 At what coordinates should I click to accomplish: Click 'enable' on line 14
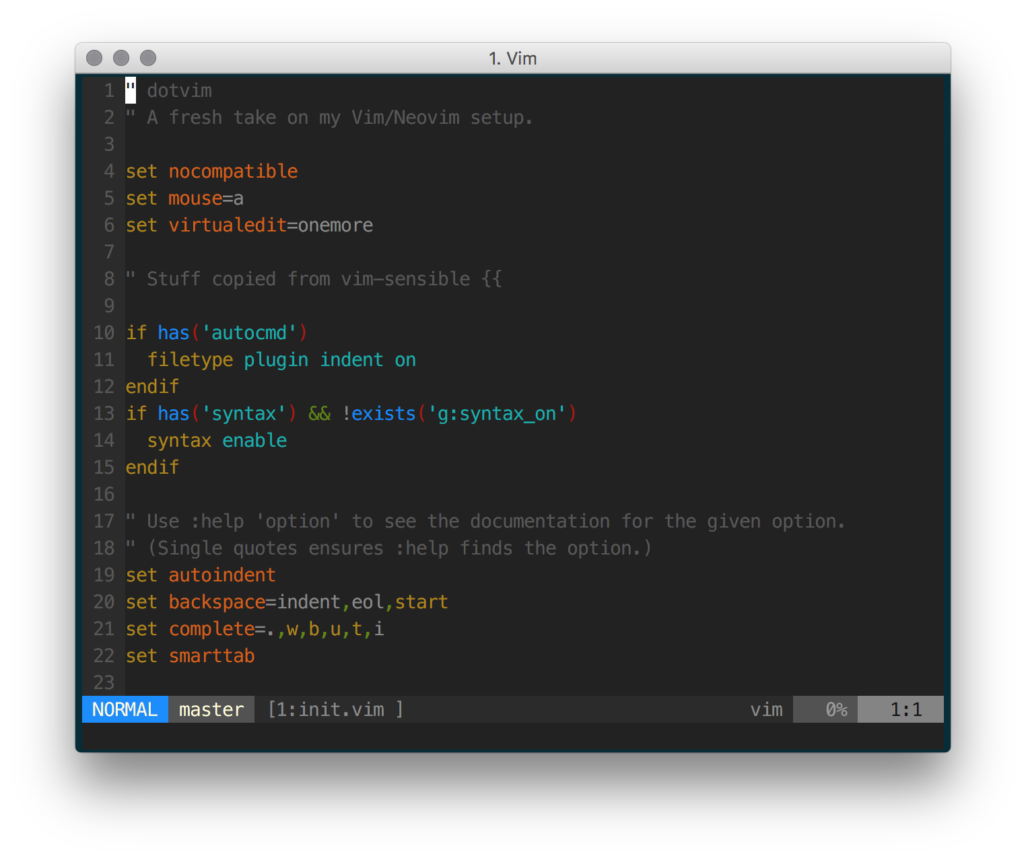(254, 440)
